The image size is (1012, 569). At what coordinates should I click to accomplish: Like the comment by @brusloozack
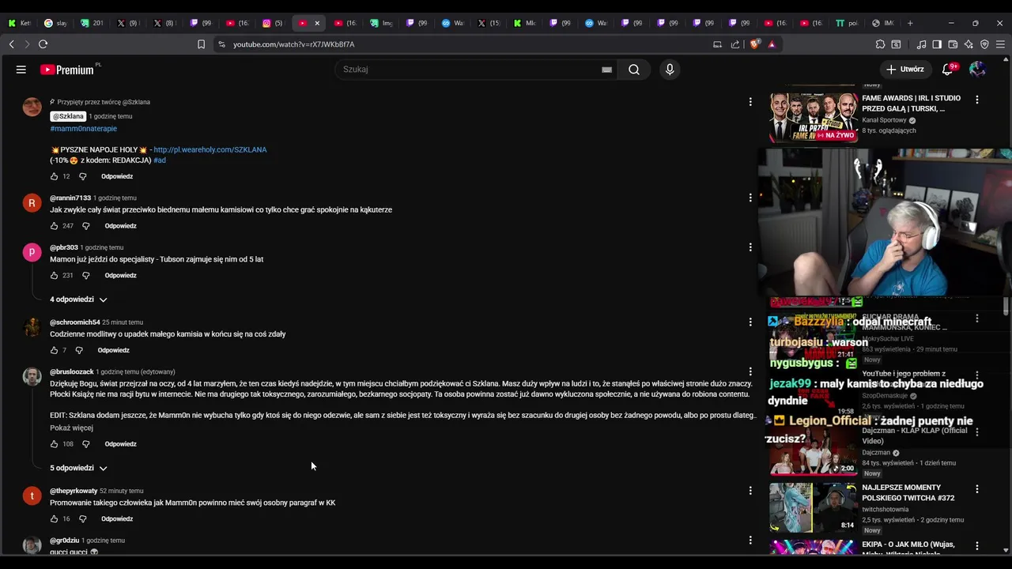pyautogui.click(x=55, y=444)
